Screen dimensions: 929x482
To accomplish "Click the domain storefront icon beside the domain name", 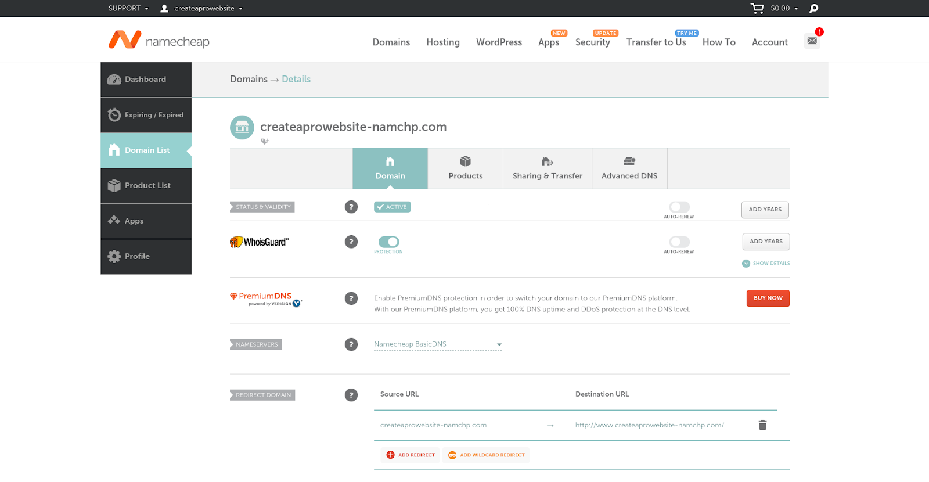I will click(x=242, y=127).
